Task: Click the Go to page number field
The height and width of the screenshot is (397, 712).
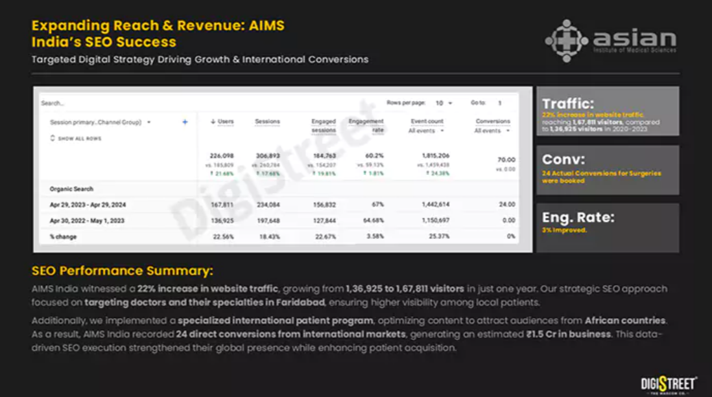Action: point(500,103)
